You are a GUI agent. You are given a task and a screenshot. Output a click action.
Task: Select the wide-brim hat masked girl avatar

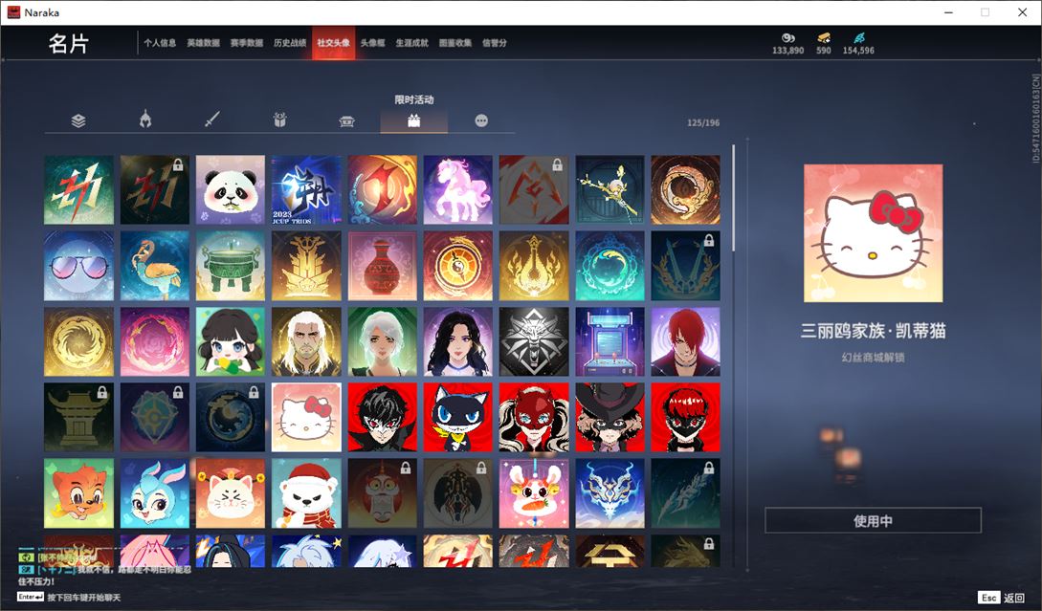coord(610,417)
